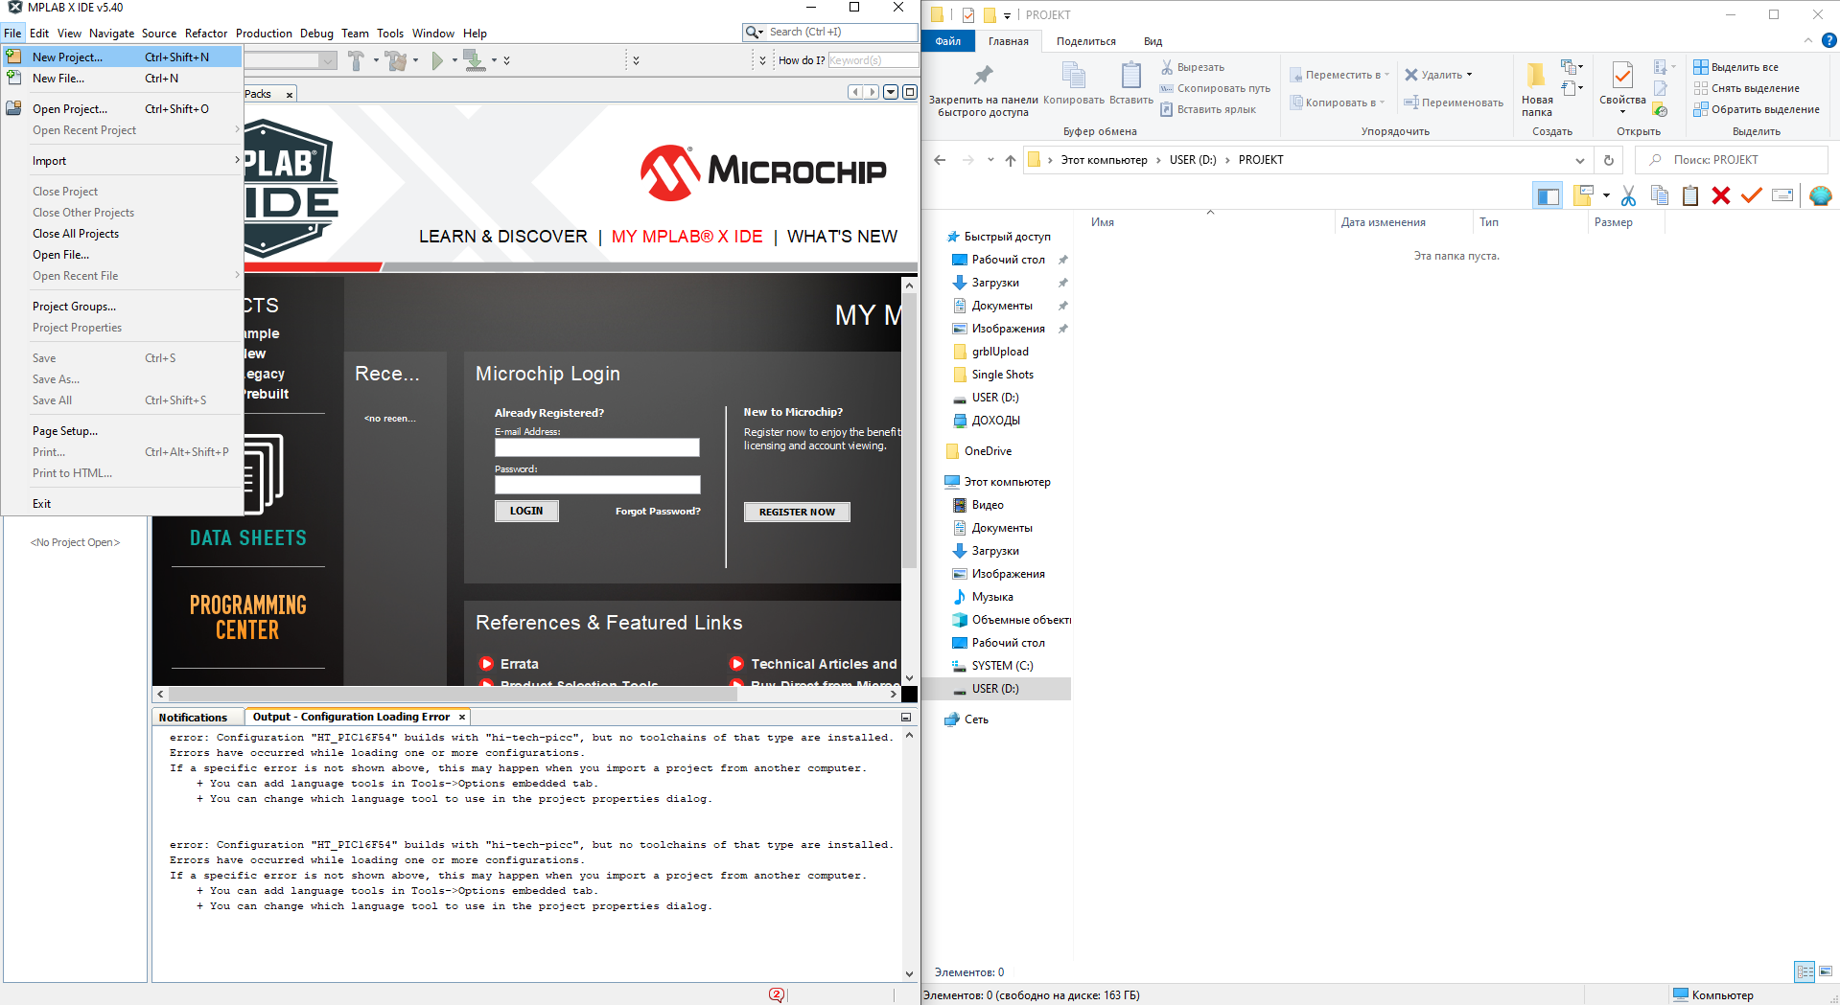Expand Import submenu arrow
Viewport: 1840px width, 1005px height.
pyautogui.click(x=237, y=160)
